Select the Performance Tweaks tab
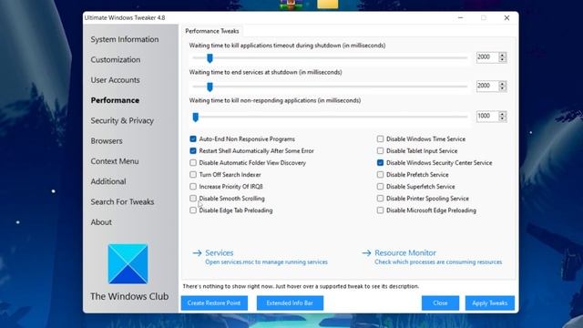Image resolution: width=583 pixels, height=328 pixels. 212,31
